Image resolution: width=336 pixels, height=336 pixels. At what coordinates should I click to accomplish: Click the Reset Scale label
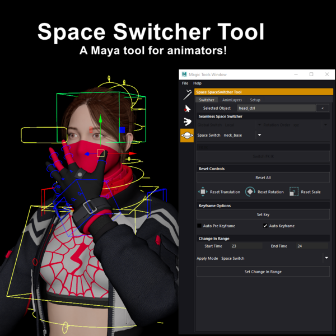pos(311,192)
